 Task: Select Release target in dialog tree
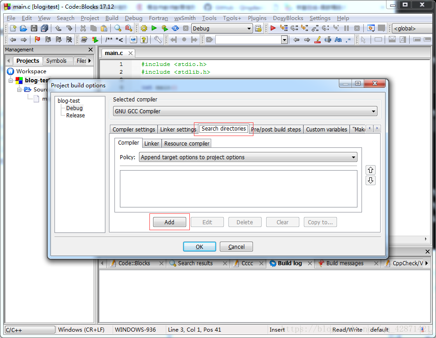click(x=75, y=115)
